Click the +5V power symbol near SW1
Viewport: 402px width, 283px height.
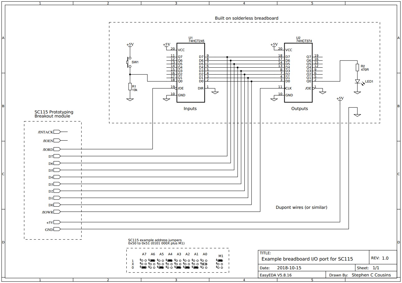[x=130, y=45]
